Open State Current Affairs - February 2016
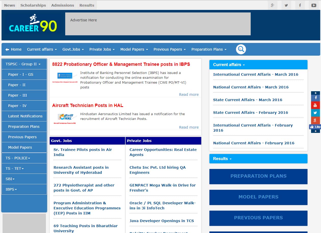The image size is (321, 233). point(251,113)
